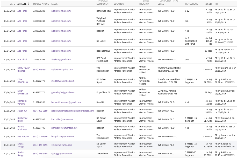This screenshot has height=158, width=237.
Task: Sort the table by DATE column header
Action: point(12,4)
